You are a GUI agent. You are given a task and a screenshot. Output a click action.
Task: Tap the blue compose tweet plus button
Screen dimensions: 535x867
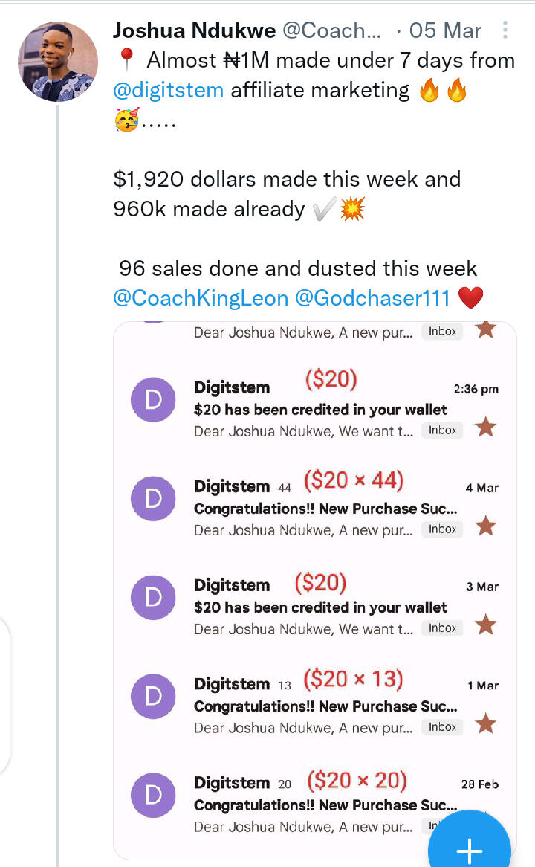coord(469,849)
